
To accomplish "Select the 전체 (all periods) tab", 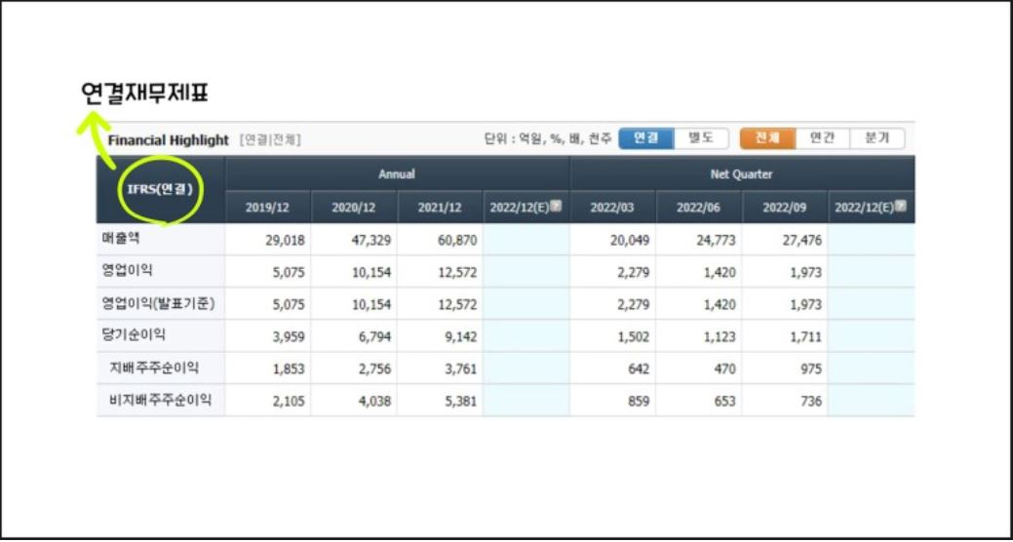I will pyautogui.click(x=767, y=138).
